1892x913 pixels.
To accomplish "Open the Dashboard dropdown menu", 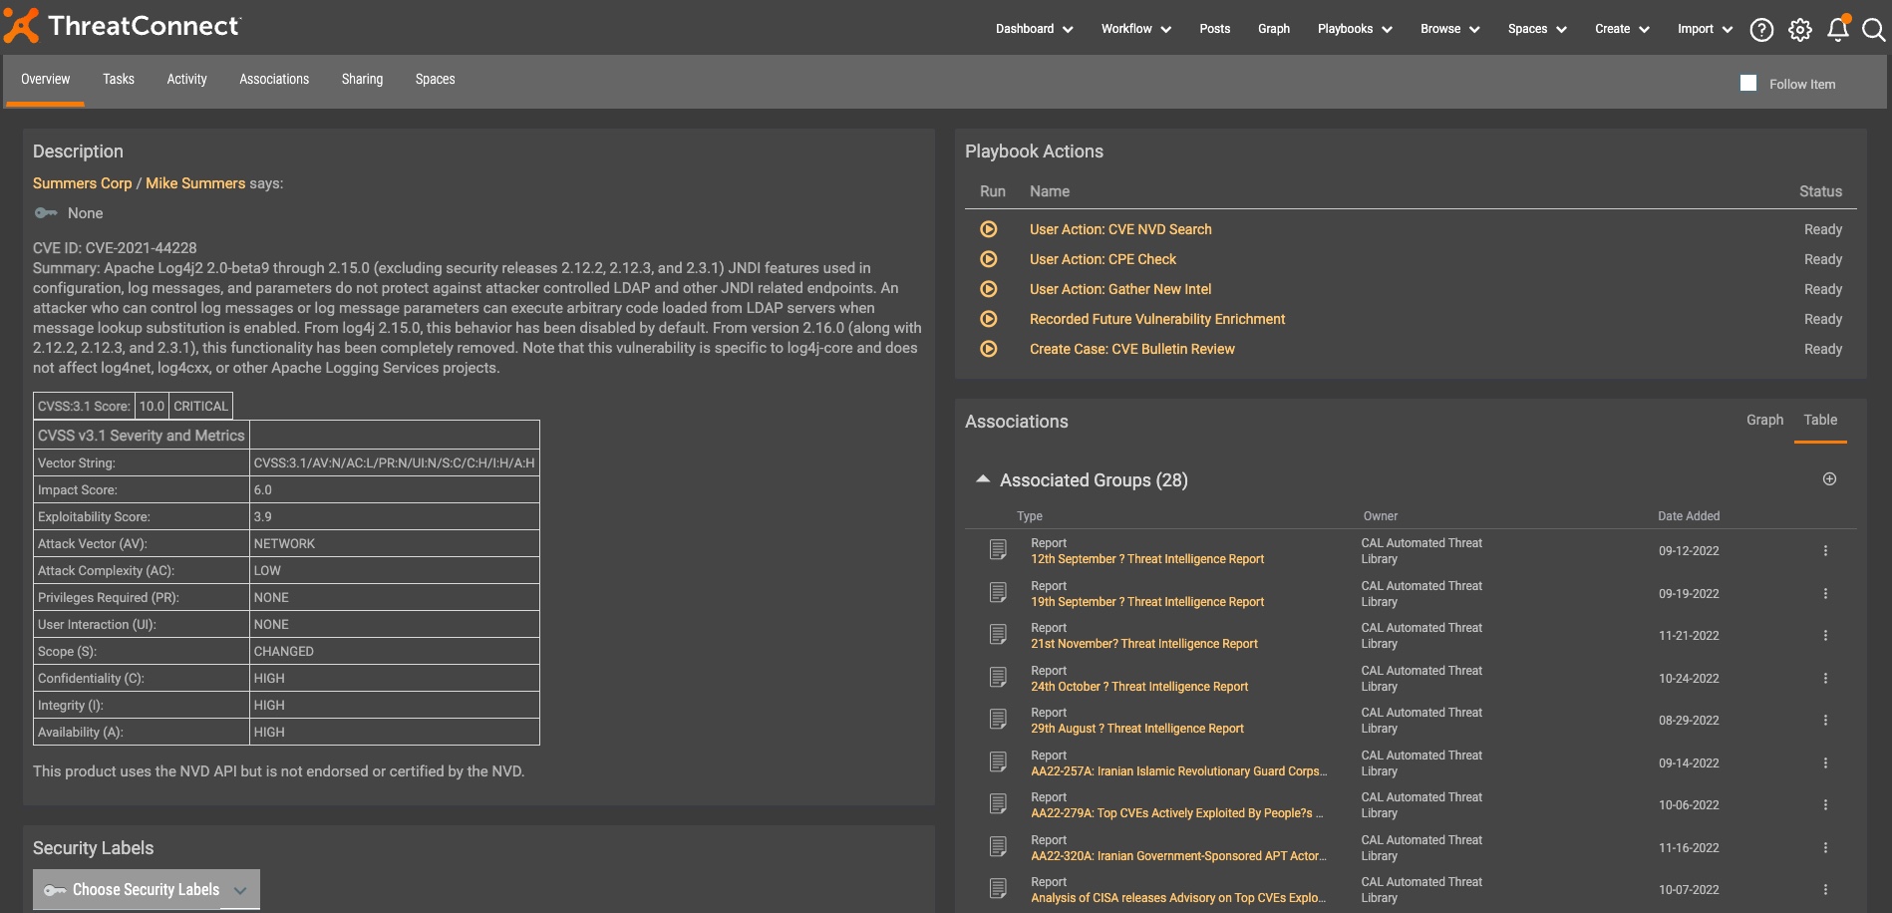I will pos(1034,29).
